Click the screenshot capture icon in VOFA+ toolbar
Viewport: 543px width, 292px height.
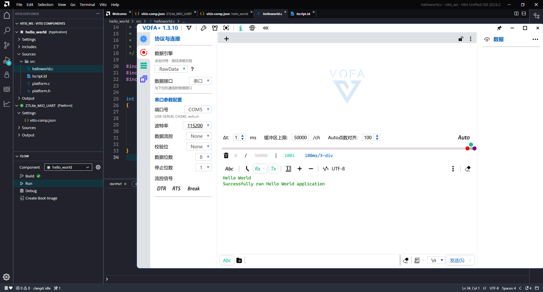[226, 28]
